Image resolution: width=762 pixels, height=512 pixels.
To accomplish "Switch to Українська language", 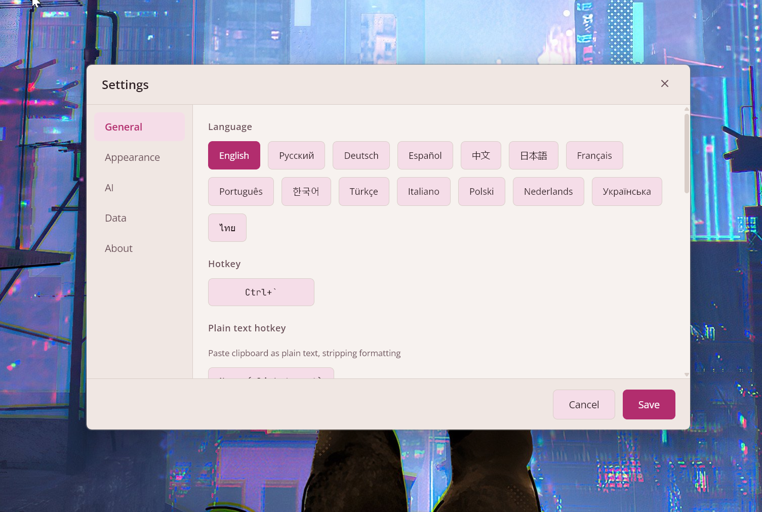I will click(627, 191).
